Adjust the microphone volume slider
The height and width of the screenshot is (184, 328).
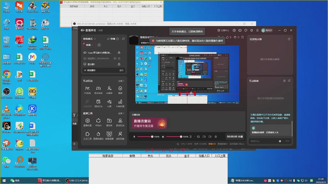[146, 137]
